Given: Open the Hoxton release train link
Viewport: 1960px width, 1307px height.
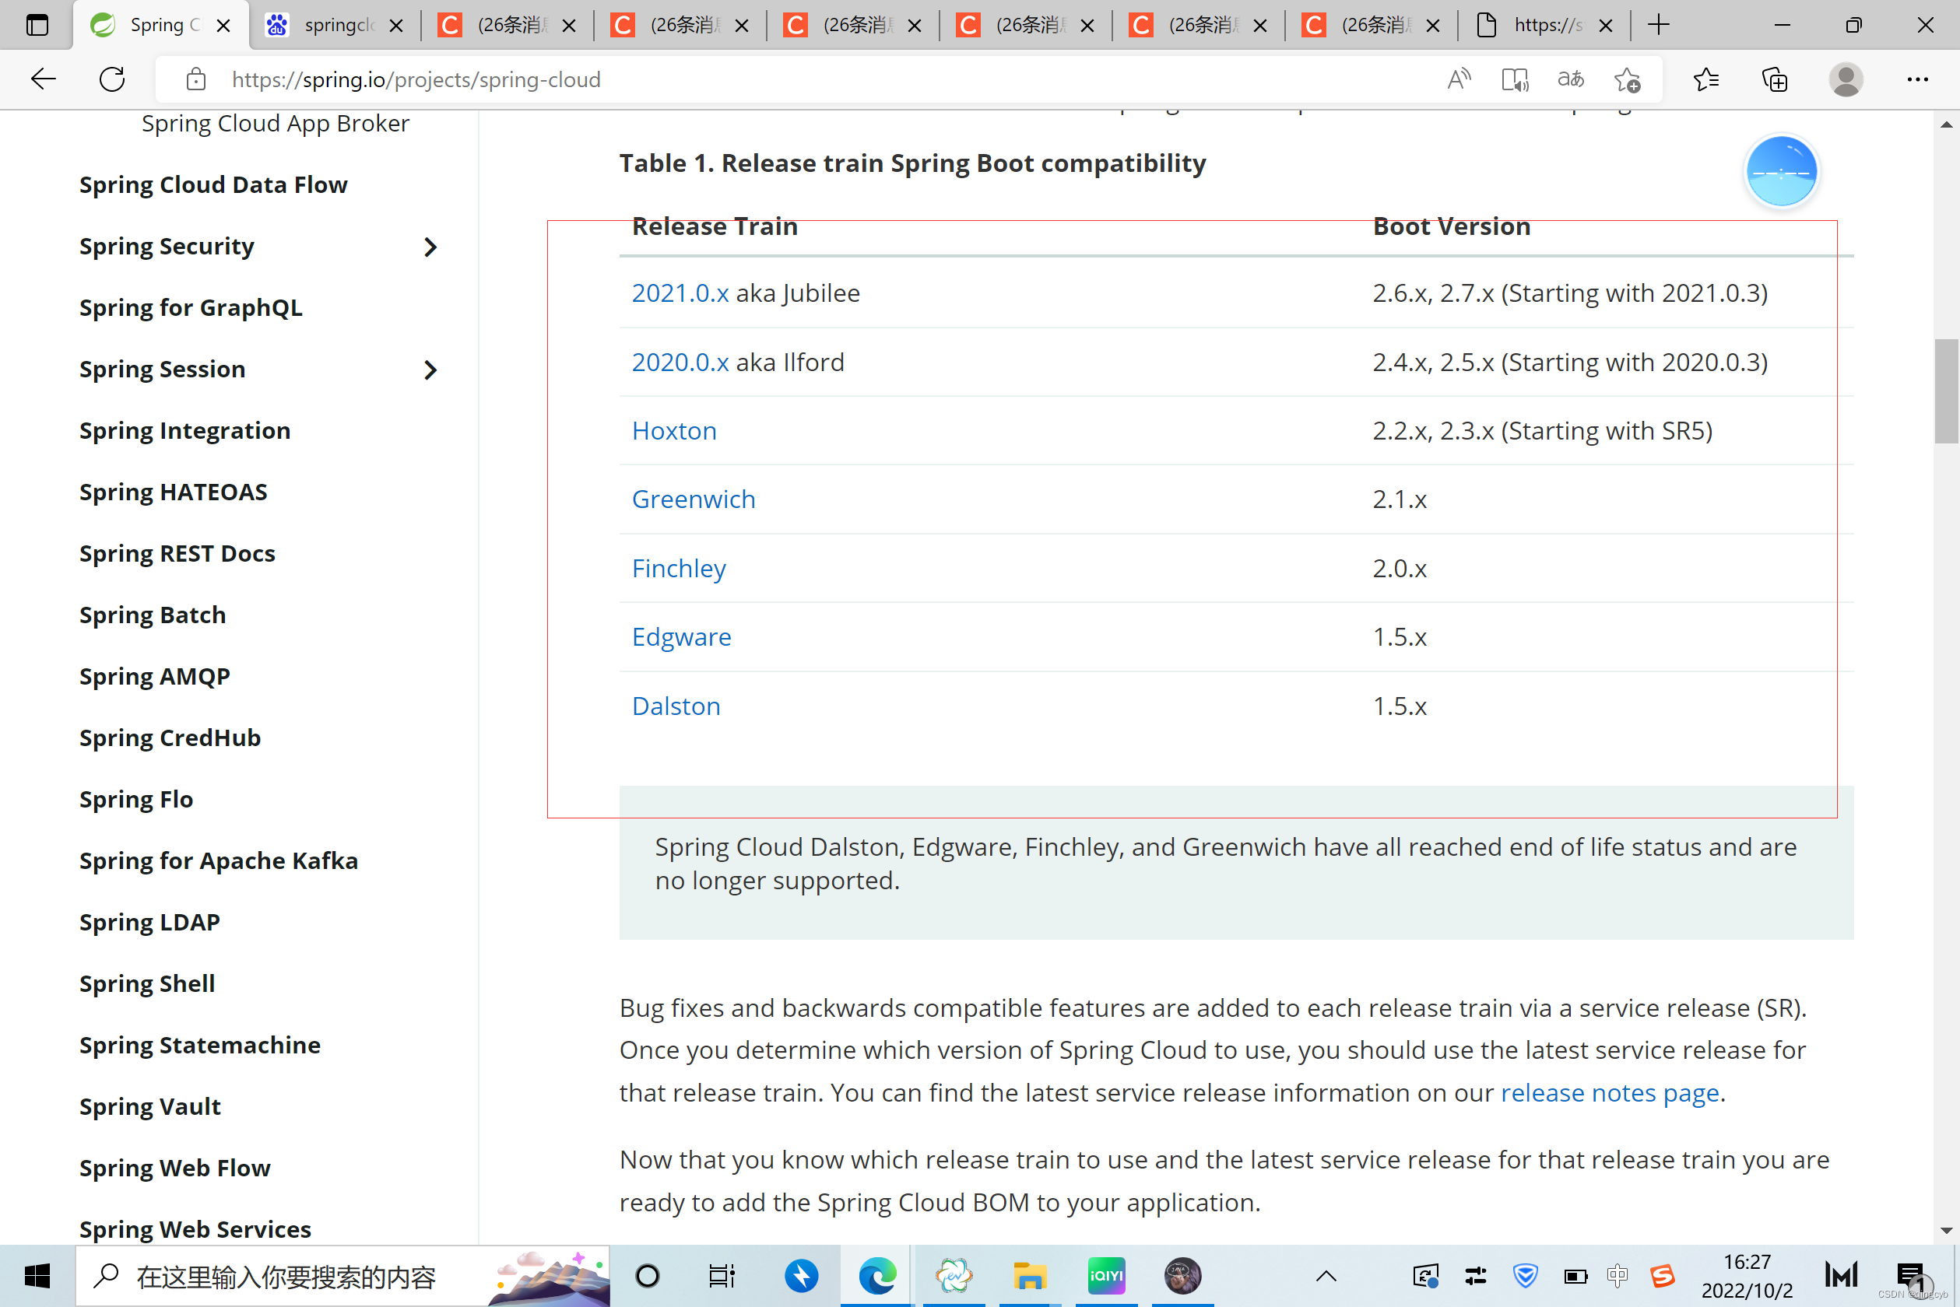Looking at the screenshot, I should pyautogui.click(x=674, y=431).
